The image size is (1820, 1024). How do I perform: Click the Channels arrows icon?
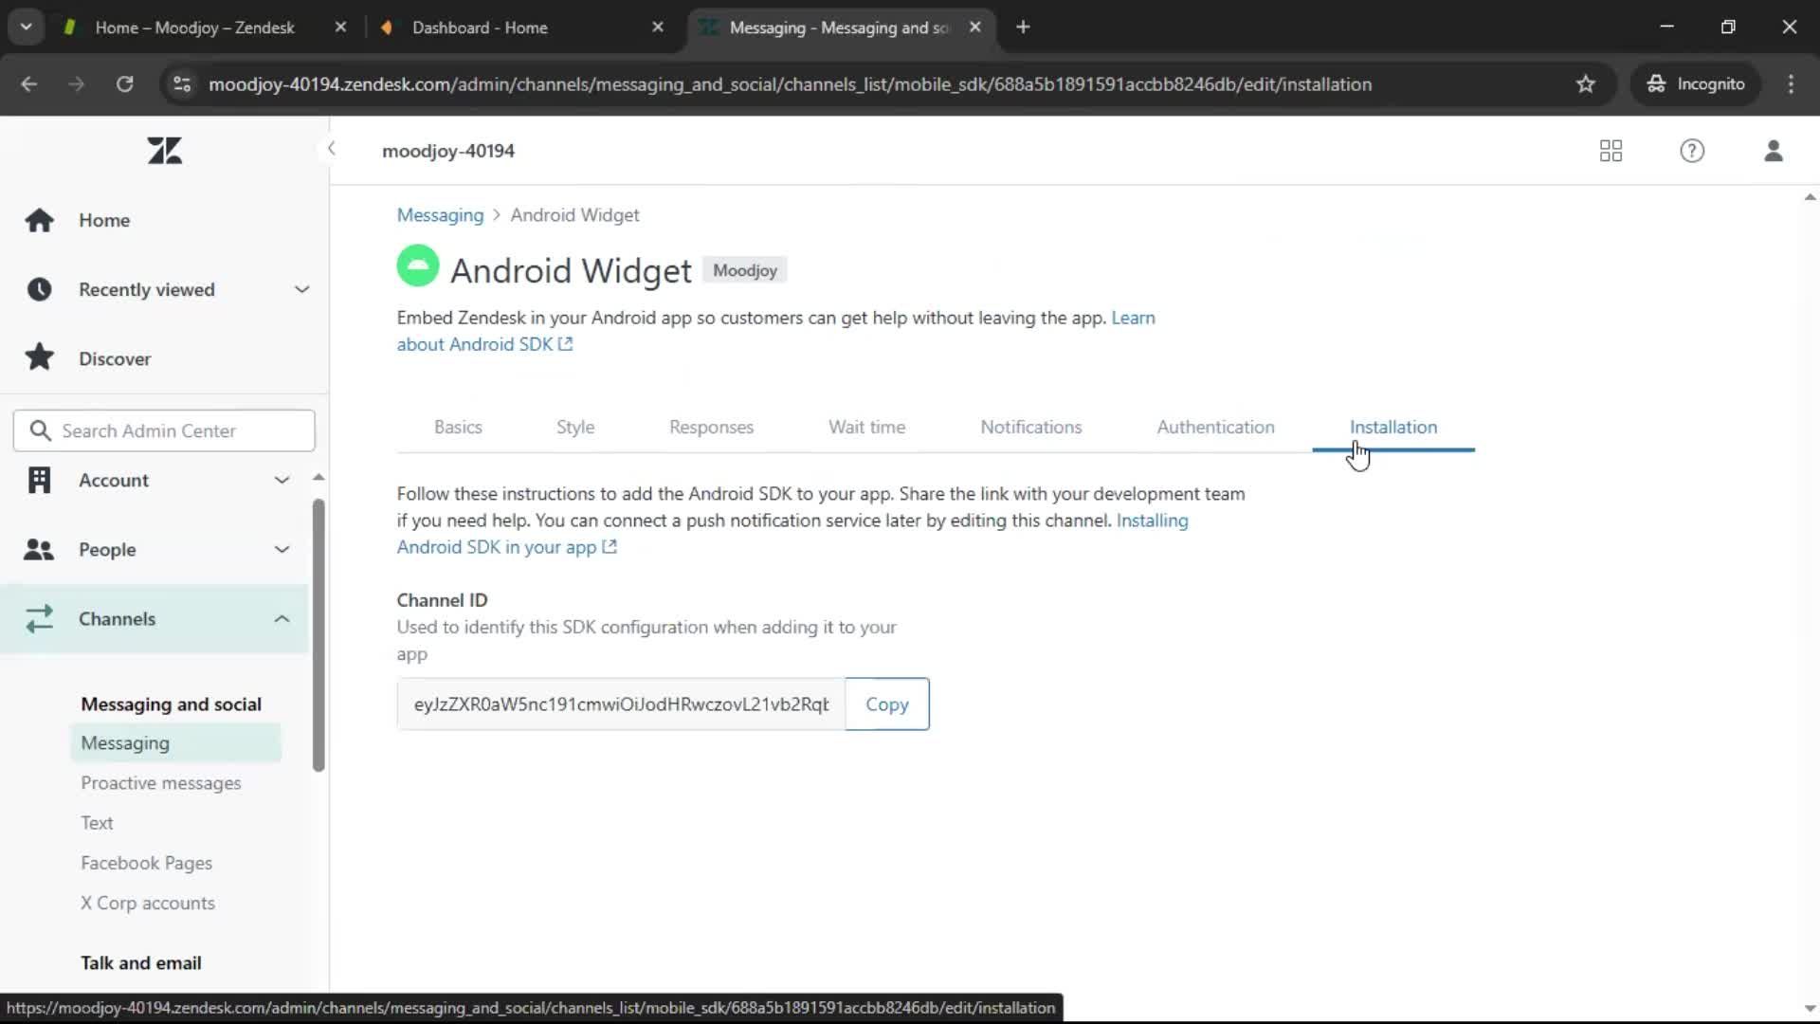39,619
